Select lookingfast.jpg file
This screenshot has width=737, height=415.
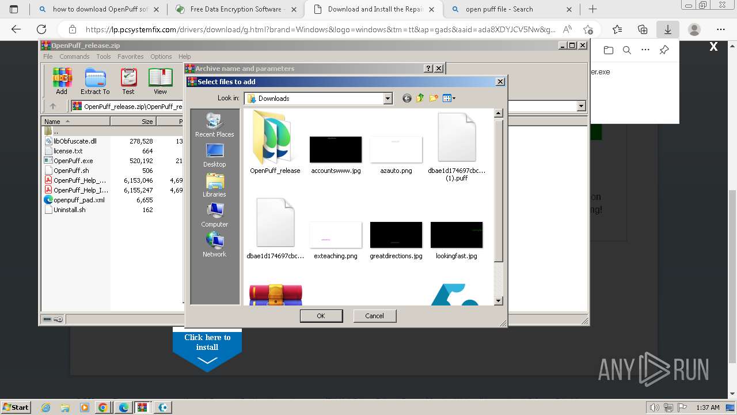pyautogui.click(x=457, y=240)
